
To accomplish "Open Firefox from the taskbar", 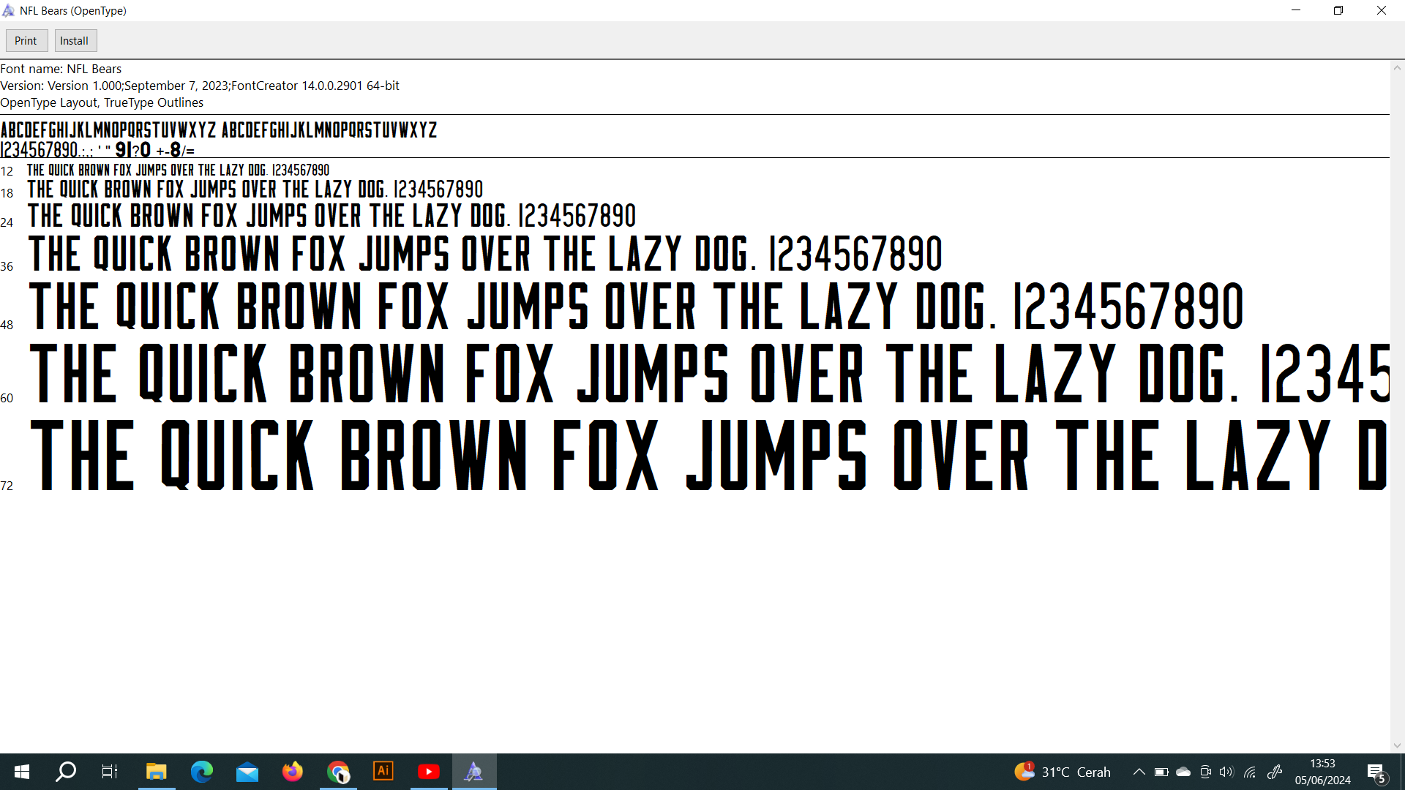I will pos(293,772).
